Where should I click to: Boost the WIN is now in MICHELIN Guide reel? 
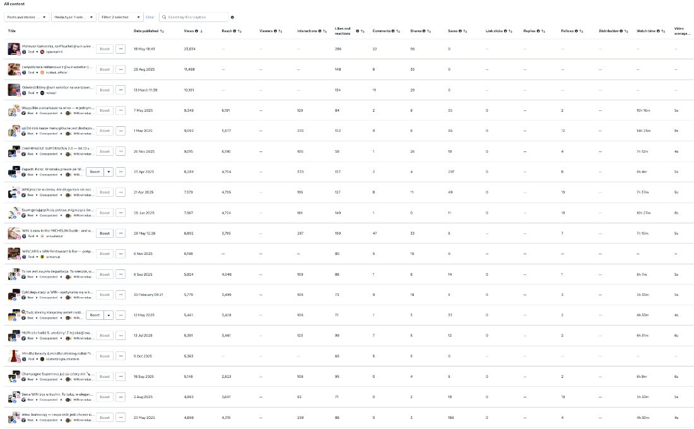pos(105,233)
